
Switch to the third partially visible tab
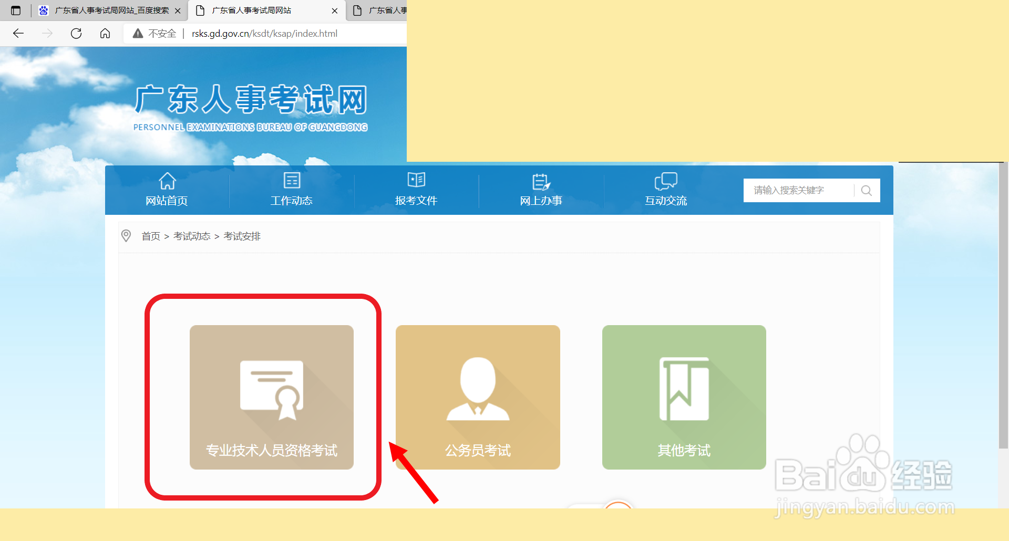[x=378, y=11]
